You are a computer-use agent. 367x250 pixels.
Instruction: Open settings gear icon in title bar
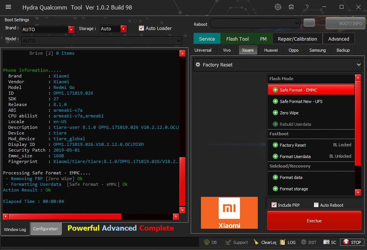click(x=278, y=7)
